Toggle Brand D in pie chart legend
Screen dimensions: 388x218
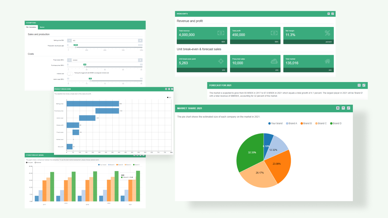pyautogui.click(x=336, y=123)
